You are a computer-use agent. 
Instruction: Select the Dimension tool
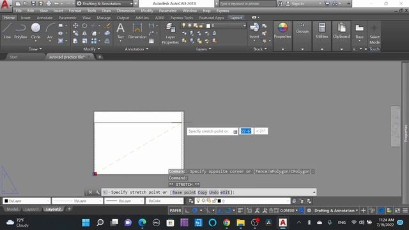coord(137,31)
